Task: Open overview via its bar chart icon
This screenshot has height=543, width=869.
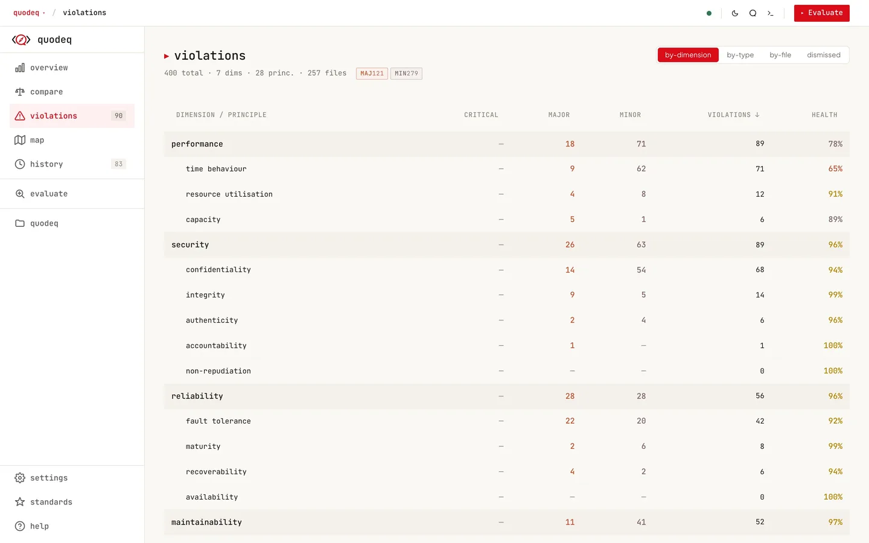Action: (20, 68)
